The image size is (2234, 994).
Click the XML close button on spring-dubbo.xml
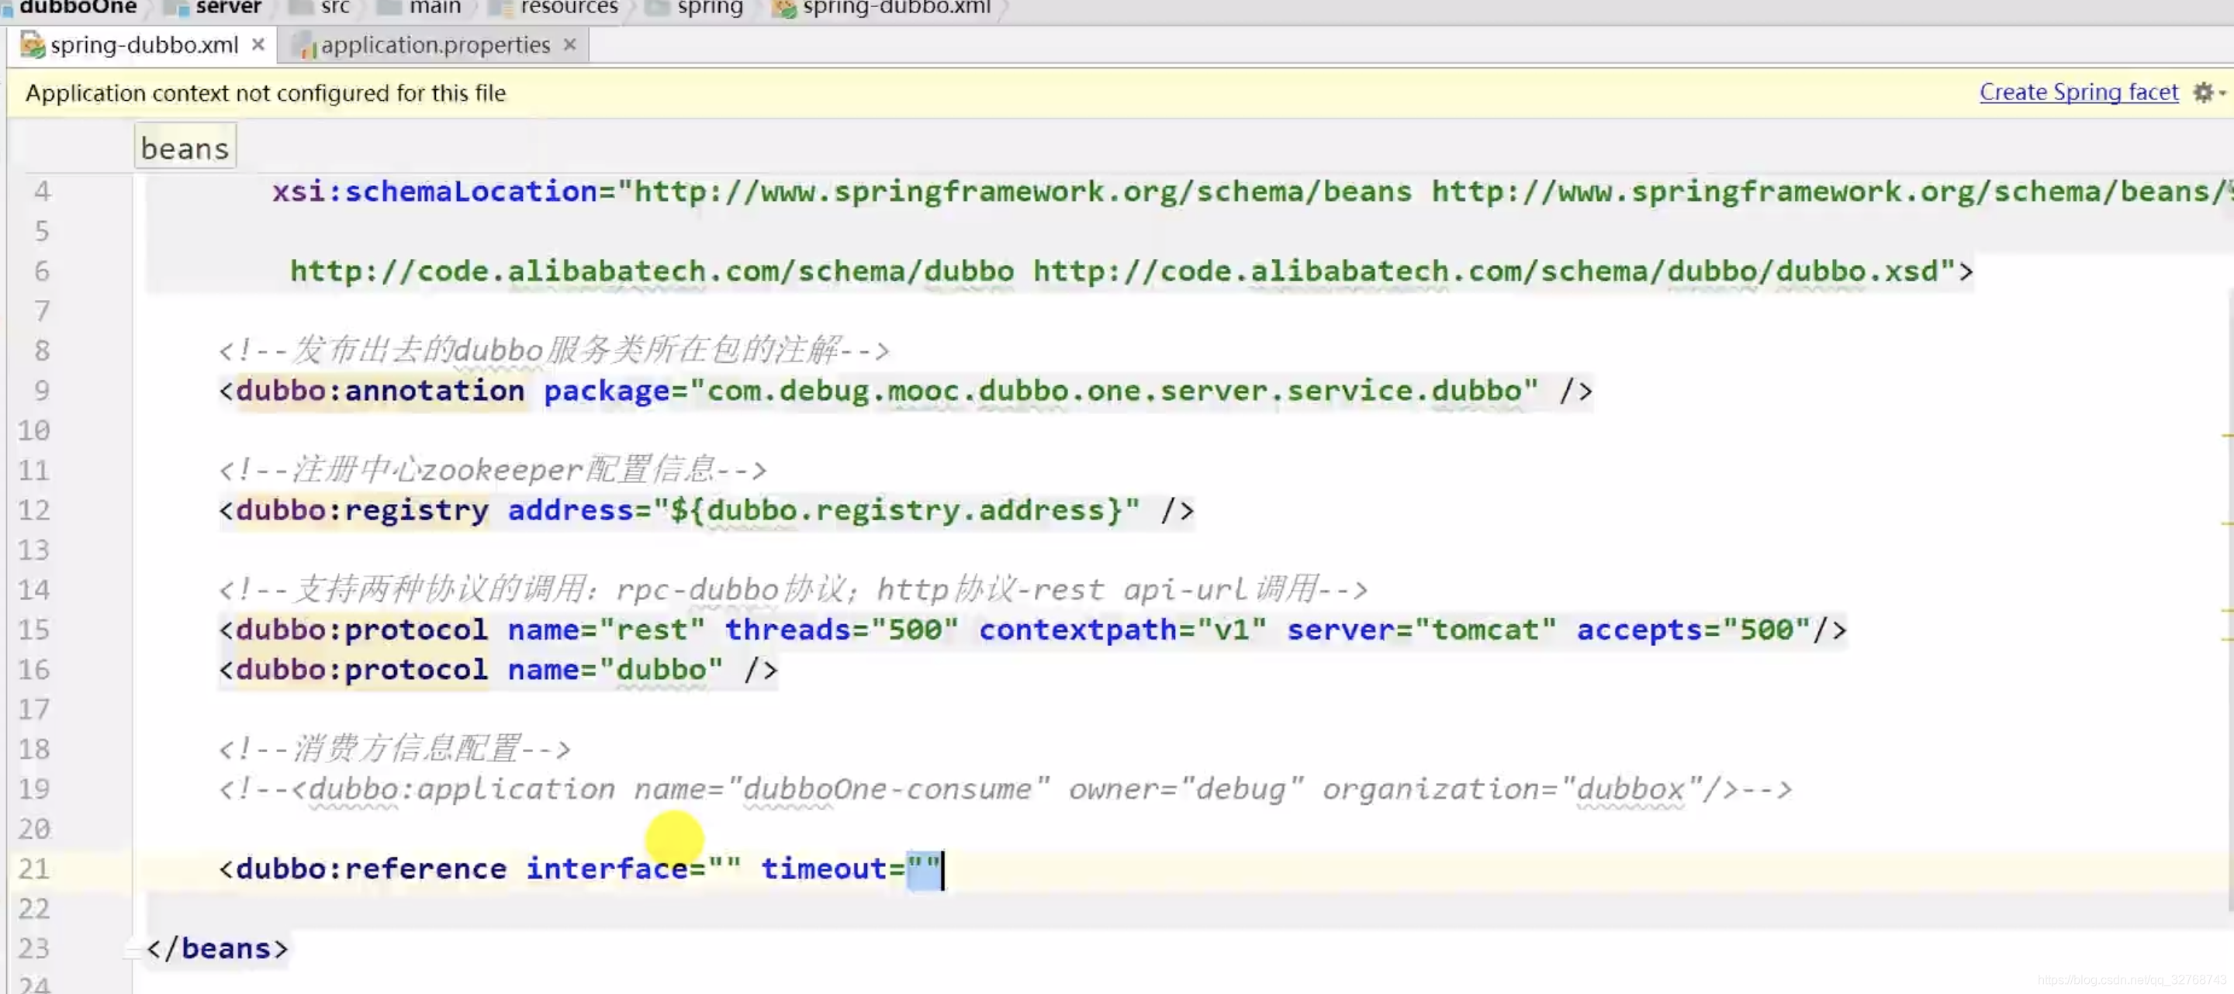(257, 44)
